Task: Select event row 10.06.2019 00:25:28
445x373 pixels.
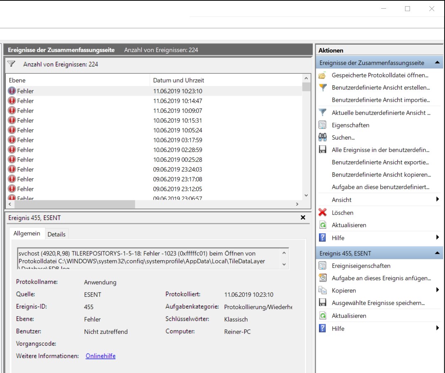Action: pyautogui.click(x=154, y=160)
